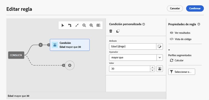
Task: Select the CONSULTA root node
Action: (16, 55)
